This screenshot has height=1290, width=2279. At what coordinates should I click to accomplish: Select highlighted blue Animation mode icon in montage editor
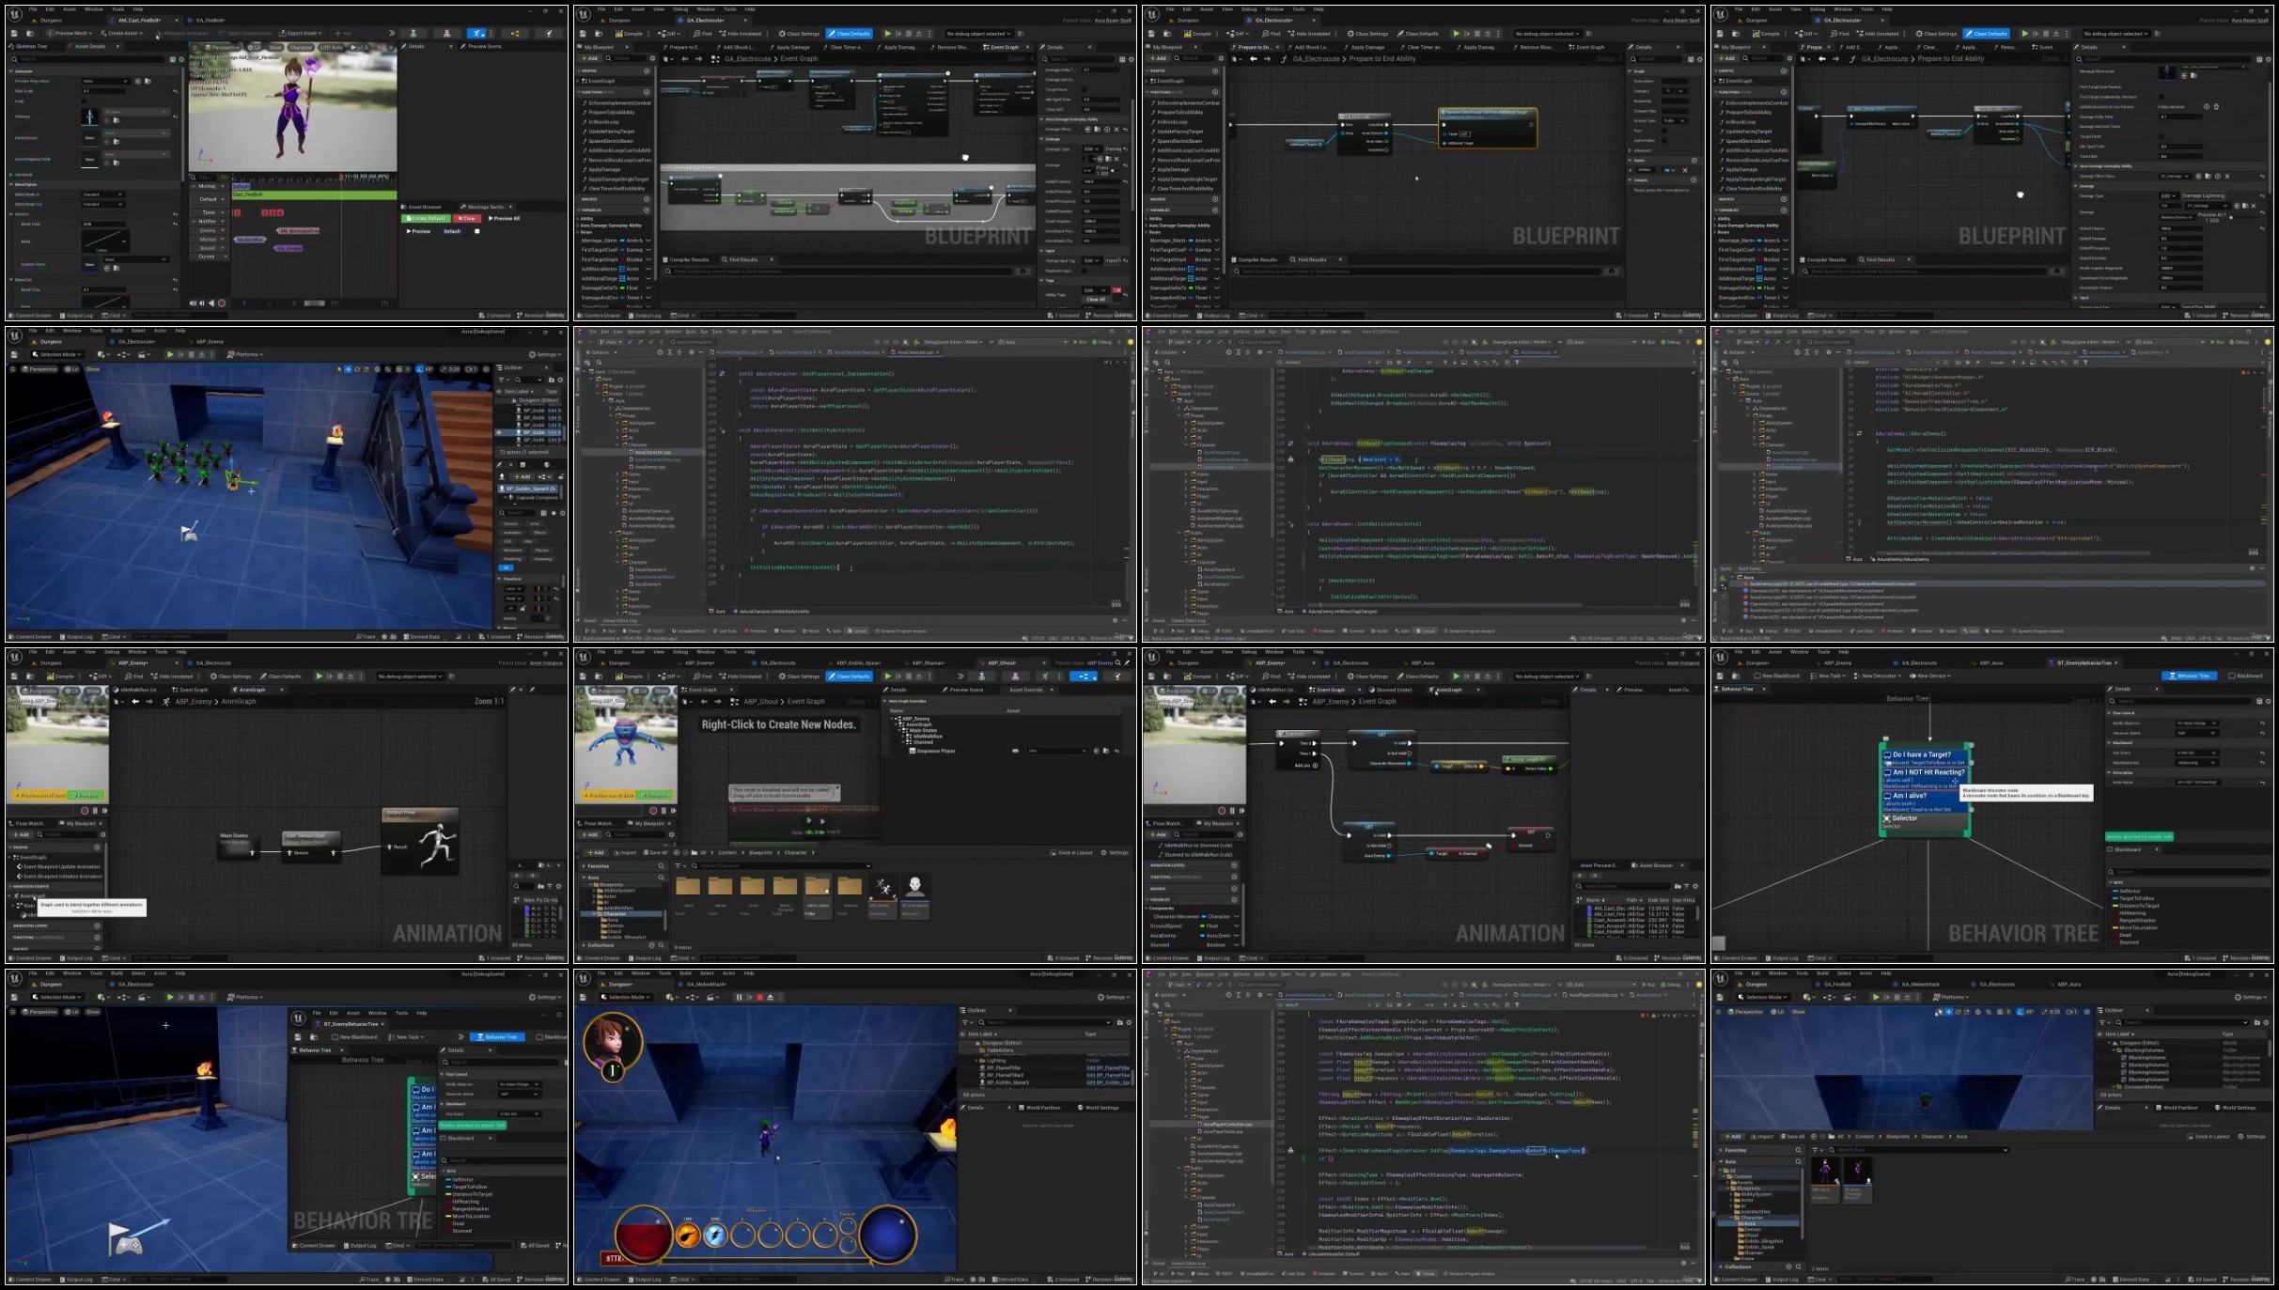[x=478, y=33]
